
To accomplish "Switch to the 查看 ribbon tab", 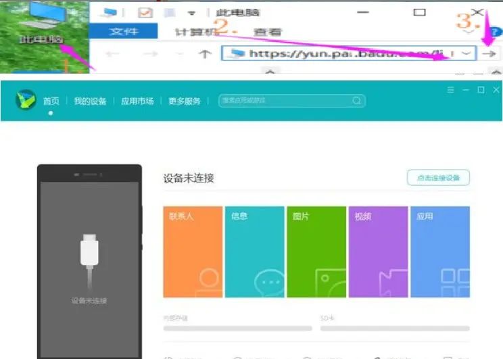I will point(267,32).
